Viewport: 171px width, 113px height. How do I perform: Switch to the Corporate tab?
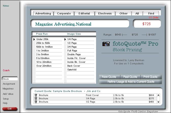(64, 13)
